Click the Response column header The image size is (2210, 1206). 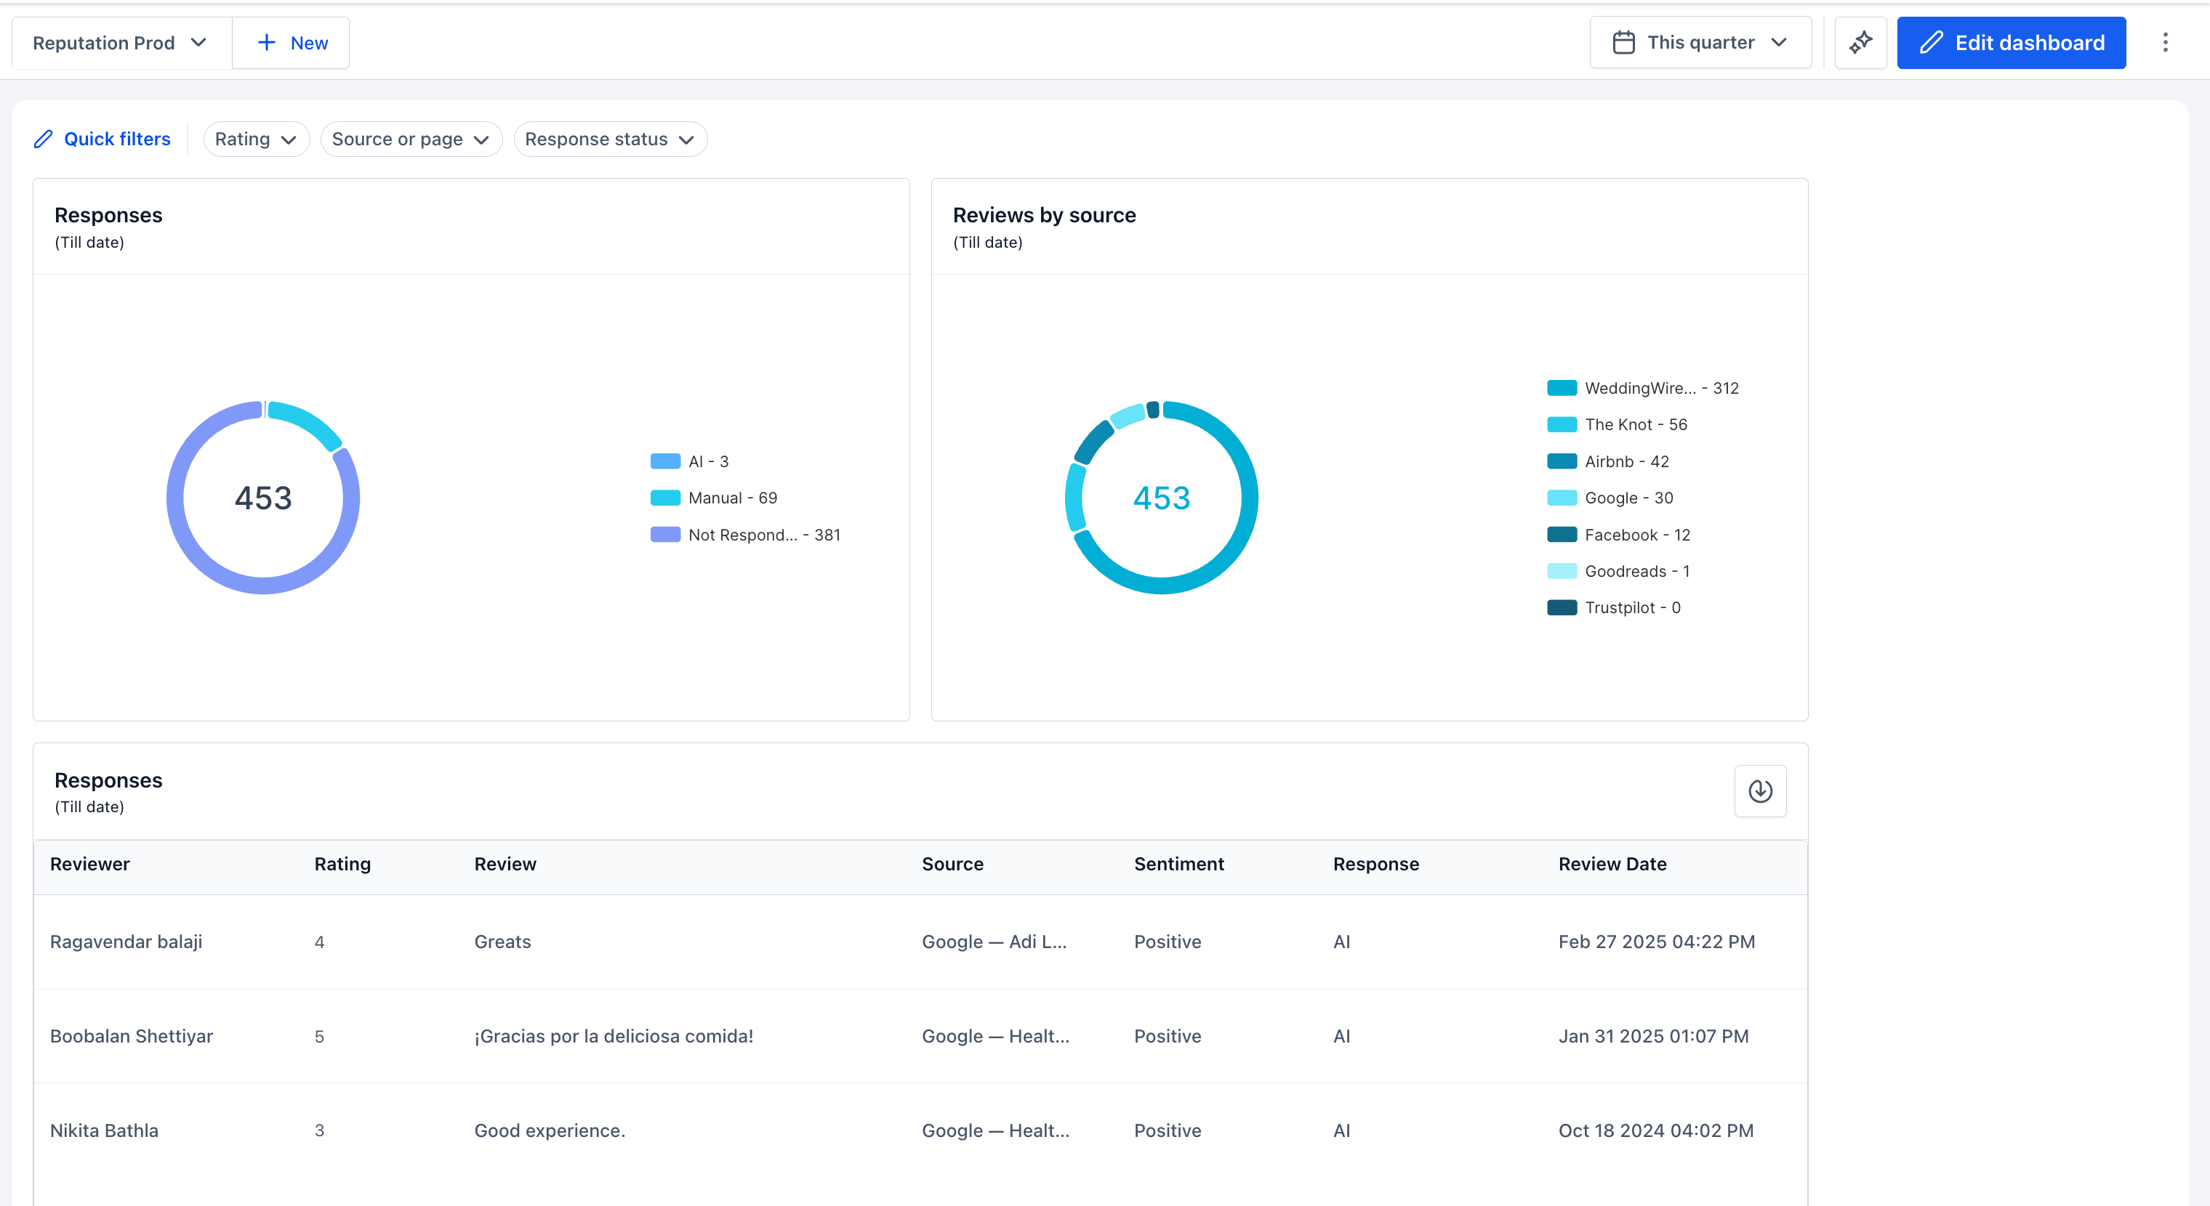[1375, 864]
